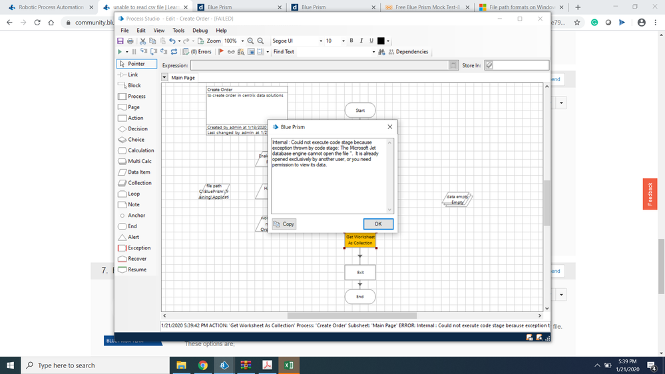
Task: Click the Copy button in error dialog
Action: click(284, 224)
